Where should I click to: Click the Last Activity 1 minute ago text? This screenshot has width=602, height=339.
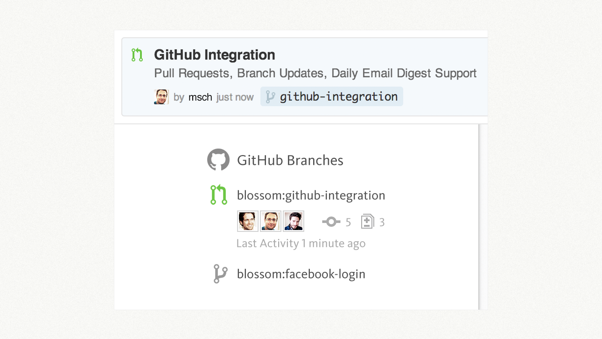pyautogui.click(x=301, y=244)
